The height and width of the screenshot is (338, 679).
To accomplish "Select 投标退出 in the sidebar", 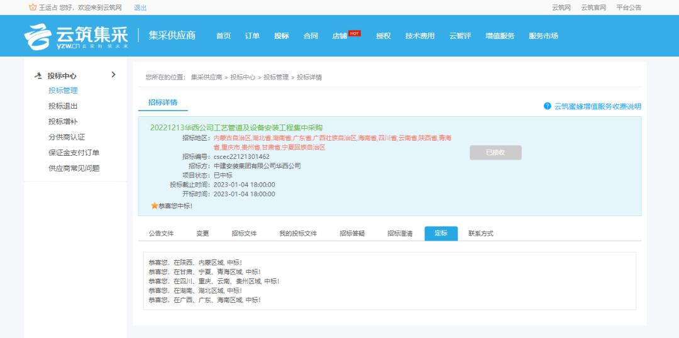I will click(63, 106).
